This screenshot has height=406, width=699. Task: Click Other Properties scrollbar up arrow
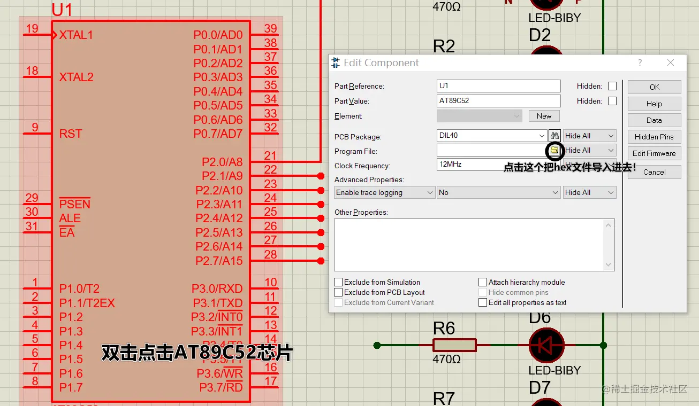point(609,225)
